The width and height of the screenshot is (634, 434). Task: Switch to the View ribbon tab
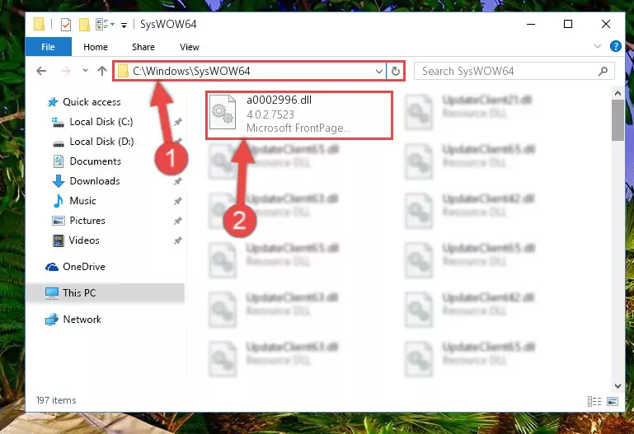tap(190, 47)
